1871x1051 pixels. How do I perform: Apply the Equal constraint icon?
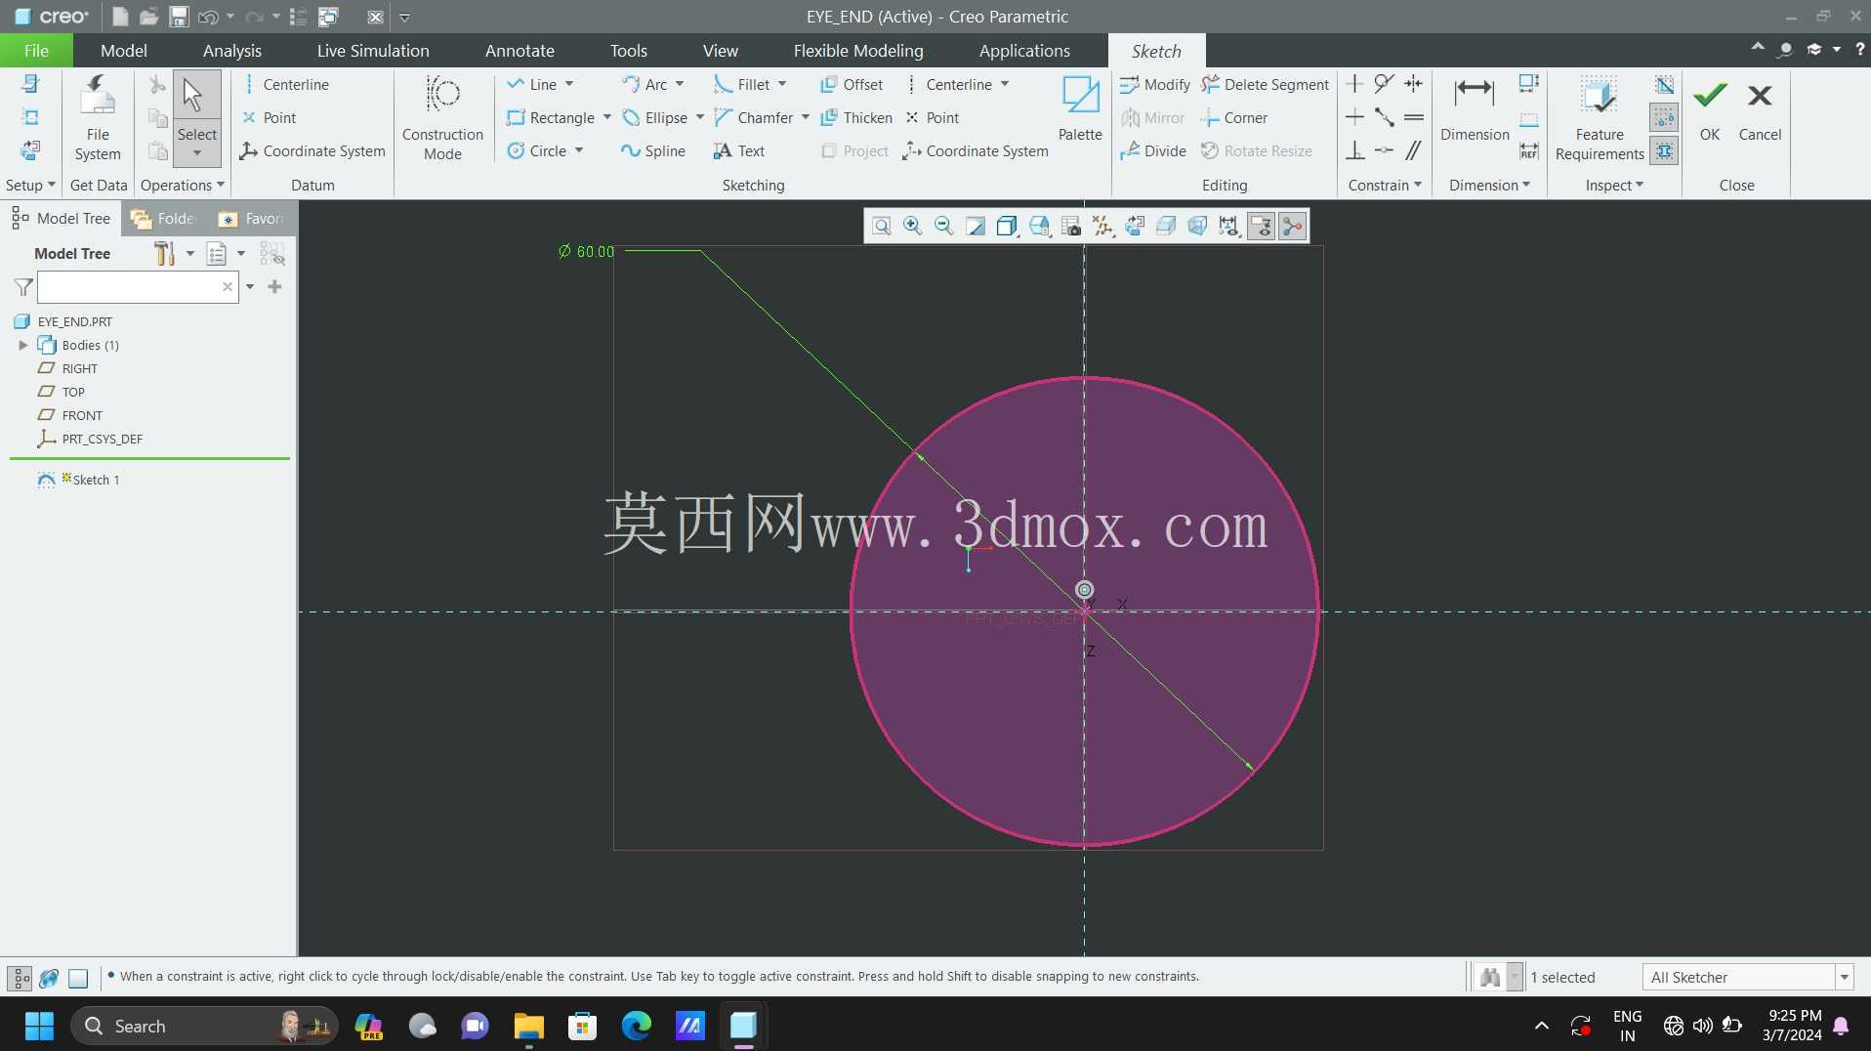[1413, 117]
